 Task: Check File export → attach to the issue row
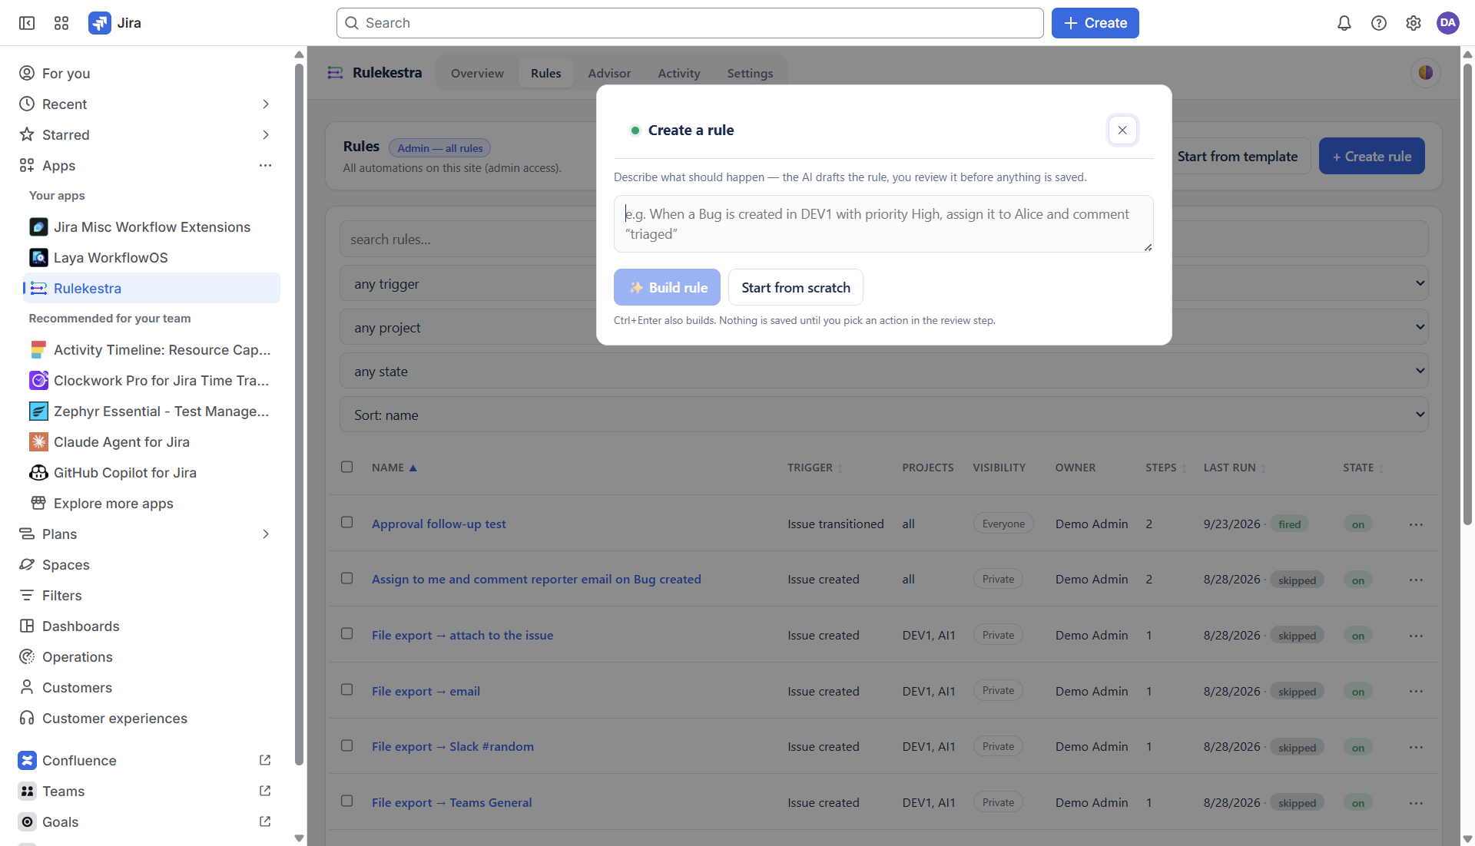pos(347,633)
